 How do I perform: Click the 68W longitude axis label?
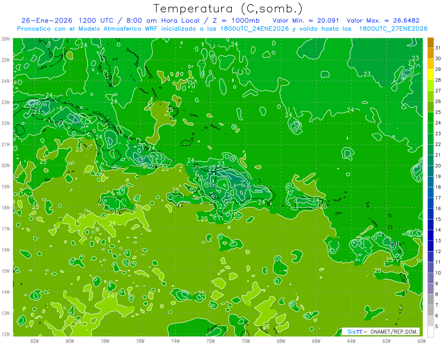(x=281, y=341)
